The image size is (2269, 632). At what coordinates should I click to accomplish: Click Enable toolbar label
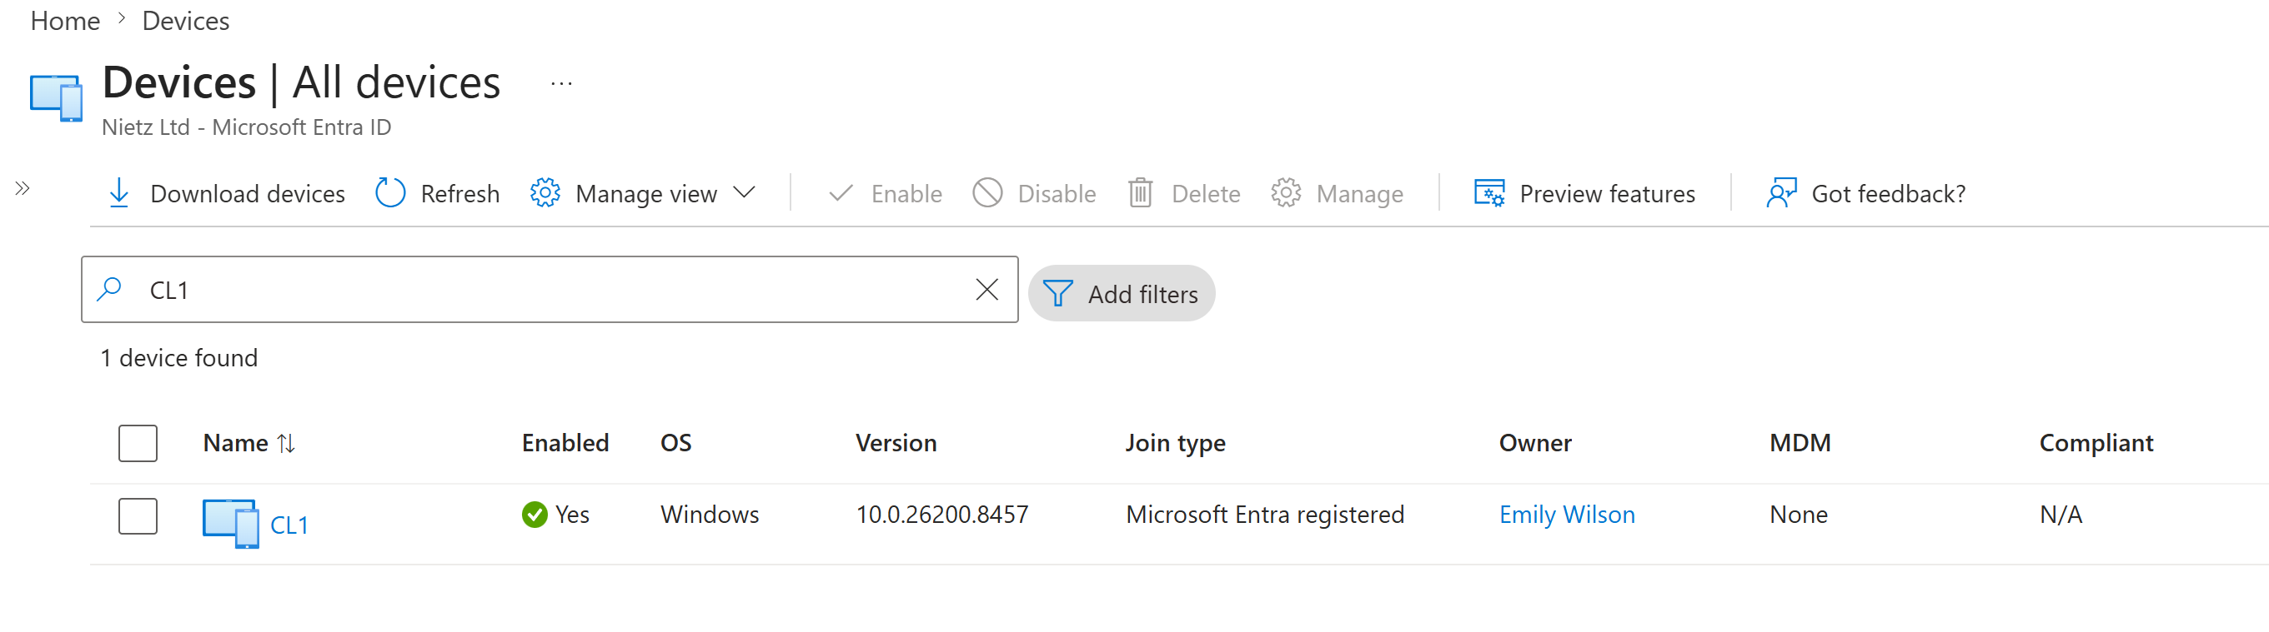pos(906,193)
